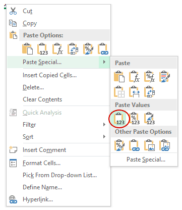Pick Linked Picture icon under Other Paste Options
Screen dimensions: 182x210
coord(164,145)
